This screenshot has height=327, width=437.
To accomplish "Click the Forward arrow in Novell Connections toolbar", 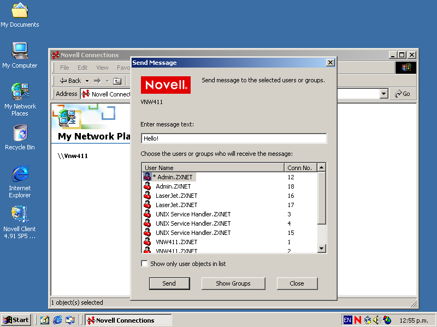I will coord(97,81).
